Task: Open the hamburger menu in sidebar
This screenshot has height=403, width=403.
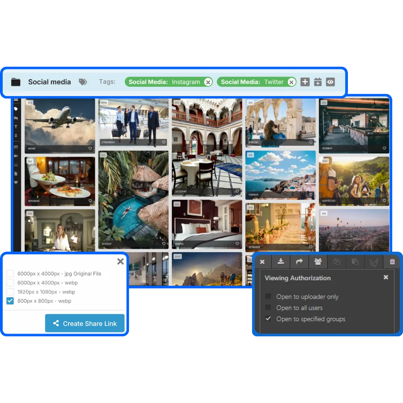Action: point(16,100)
